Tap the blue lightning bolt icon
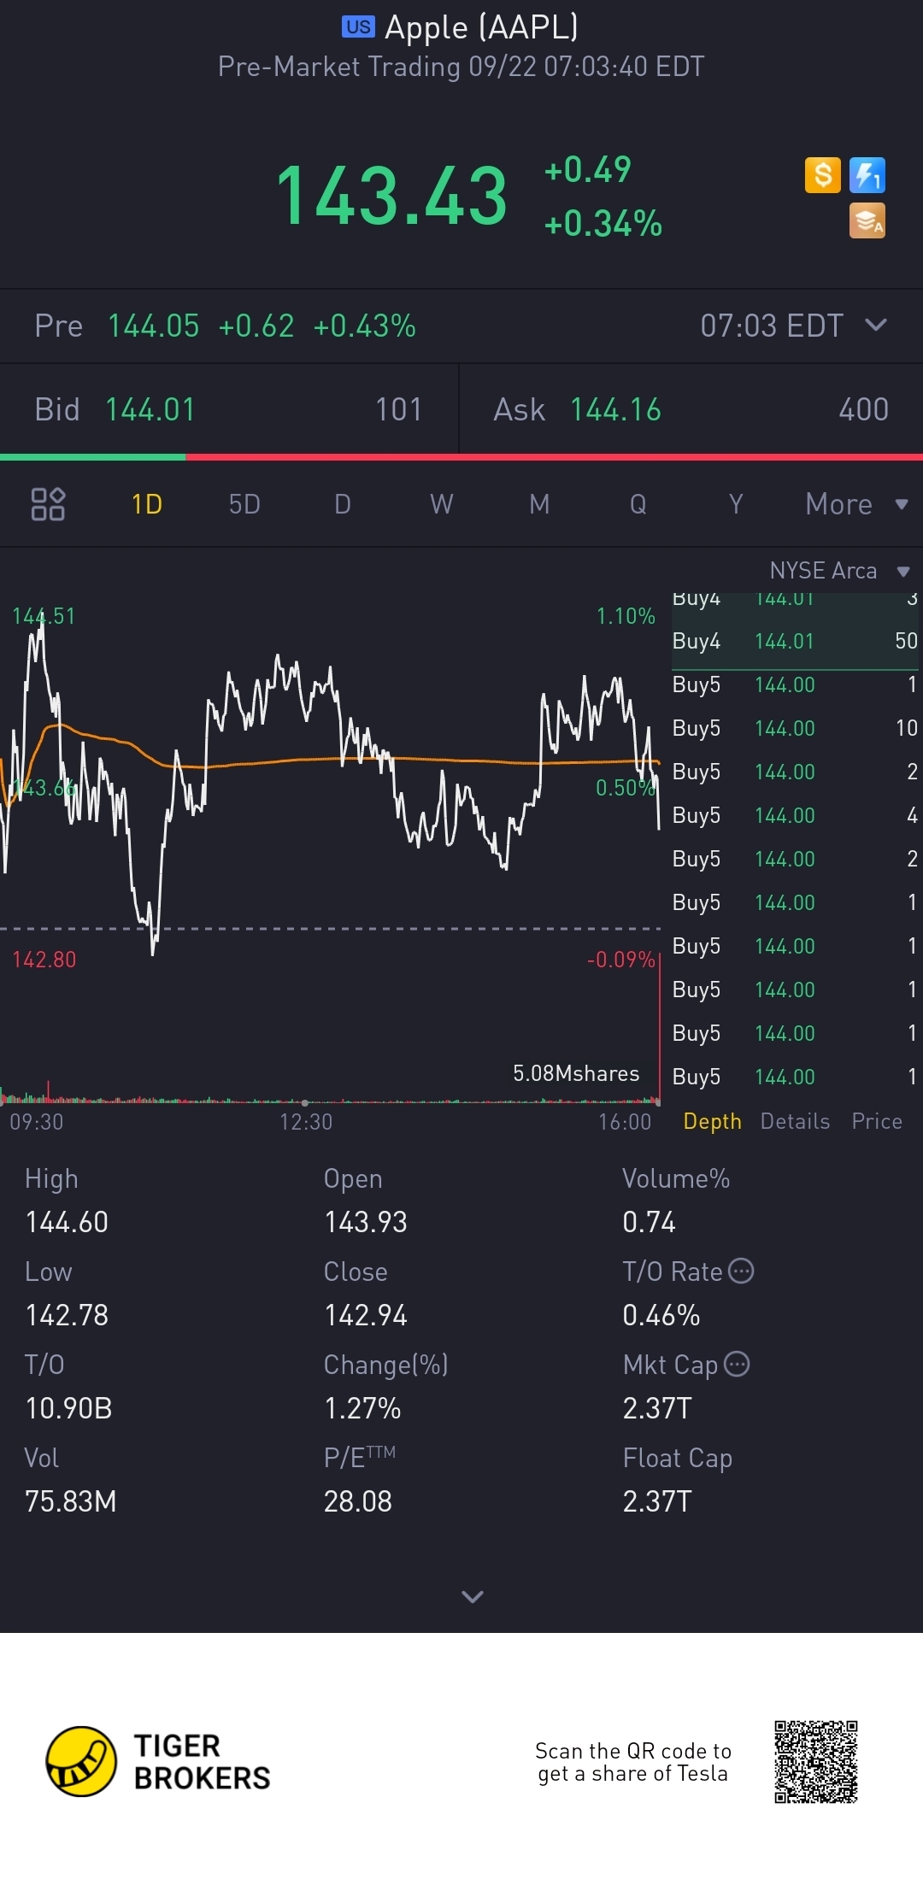 click(x=867, y=175)
